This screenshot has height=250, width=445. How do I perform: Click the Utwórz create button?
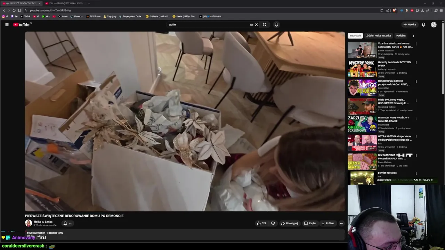(x=410, y=25)
